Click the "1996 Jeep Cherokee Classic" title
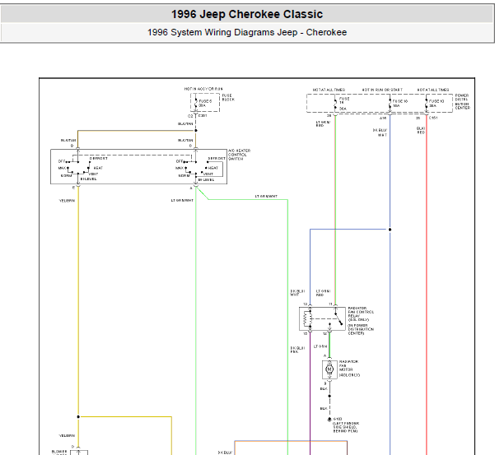Viewport: 495px width, 455px height. click(x=247, y=14)
